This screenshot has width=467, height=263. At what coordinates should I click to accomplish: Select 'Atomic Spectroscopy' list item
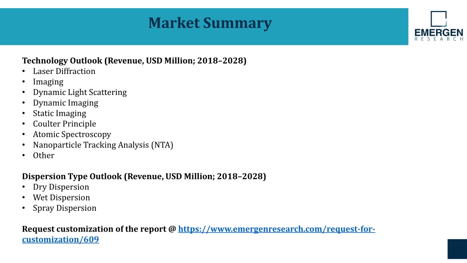(x=72, y=135)
